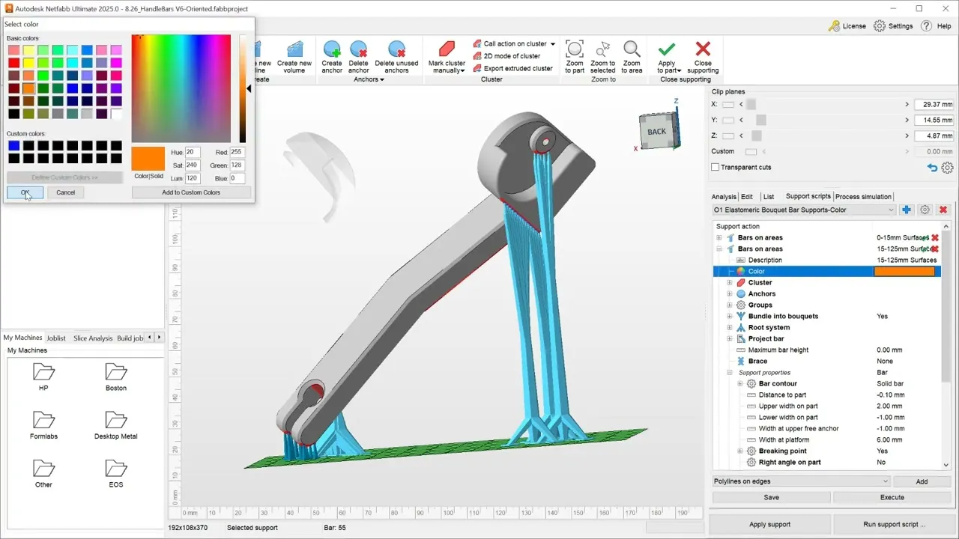The height and width of the screenshot is (539, 959).
Task: Delete support script with red X icon
Action: pos(943,210)
